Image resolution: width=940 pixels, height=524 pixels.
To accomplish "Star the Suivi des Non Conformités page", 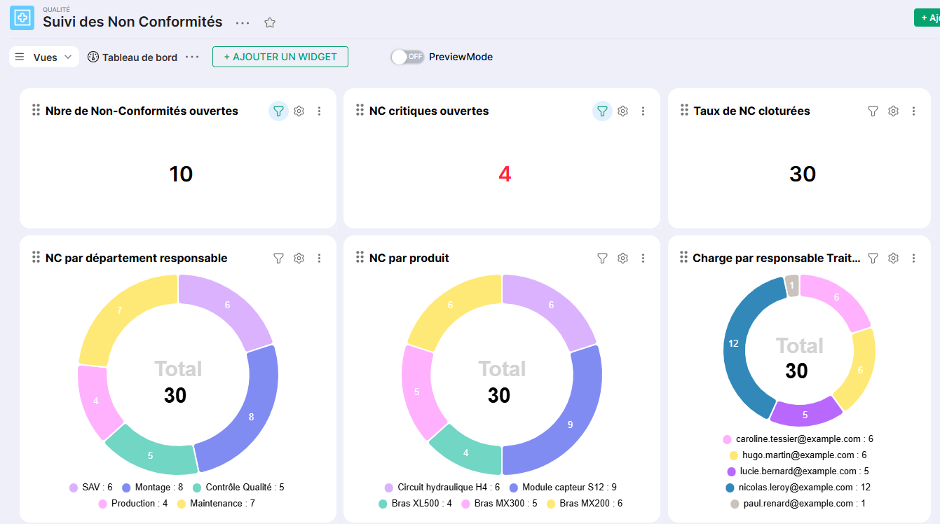I will point(270,22).
